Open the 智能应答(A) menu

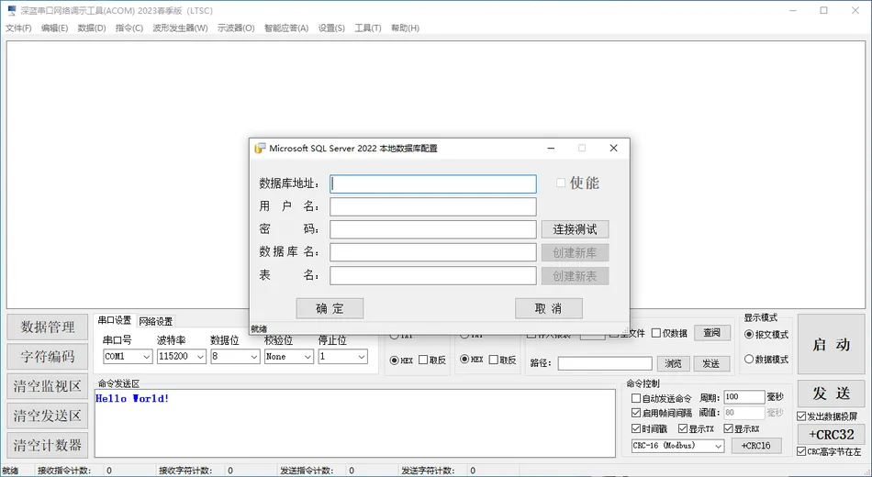(x=285, y=28)
